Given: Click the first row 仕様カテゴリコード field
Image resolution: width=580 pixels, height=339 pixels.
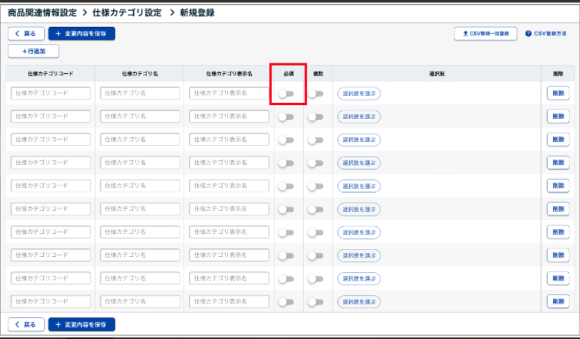Looking at the screenshot, I should point(51,93).
